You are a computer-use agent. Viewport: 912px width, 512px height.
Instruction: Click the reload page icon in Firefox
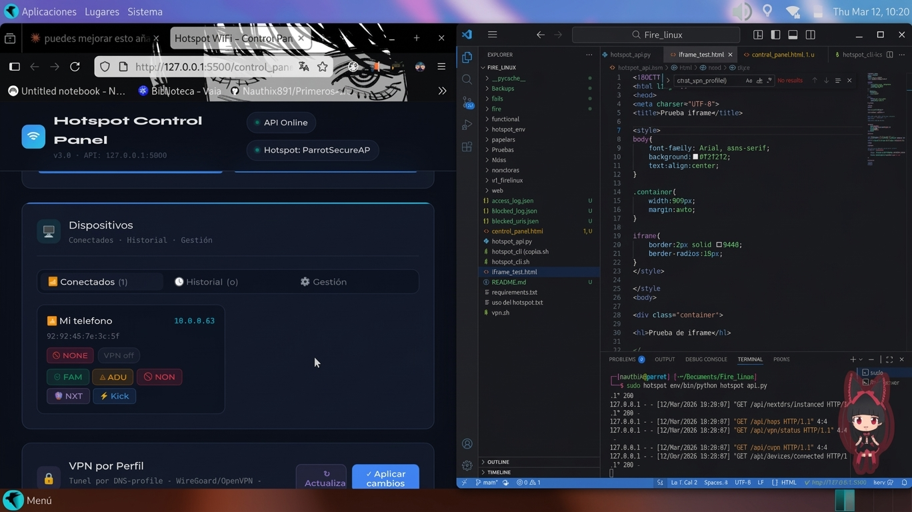(75, 67)
